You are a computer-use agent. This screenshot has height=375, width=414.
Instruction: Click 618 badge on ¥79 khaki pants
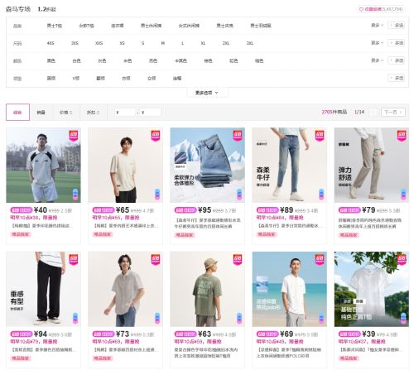pos(402,136)
